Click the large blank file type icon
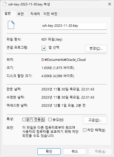Viewport: 114px width, 157px height. pyautogui.click(x=11, y=25)
